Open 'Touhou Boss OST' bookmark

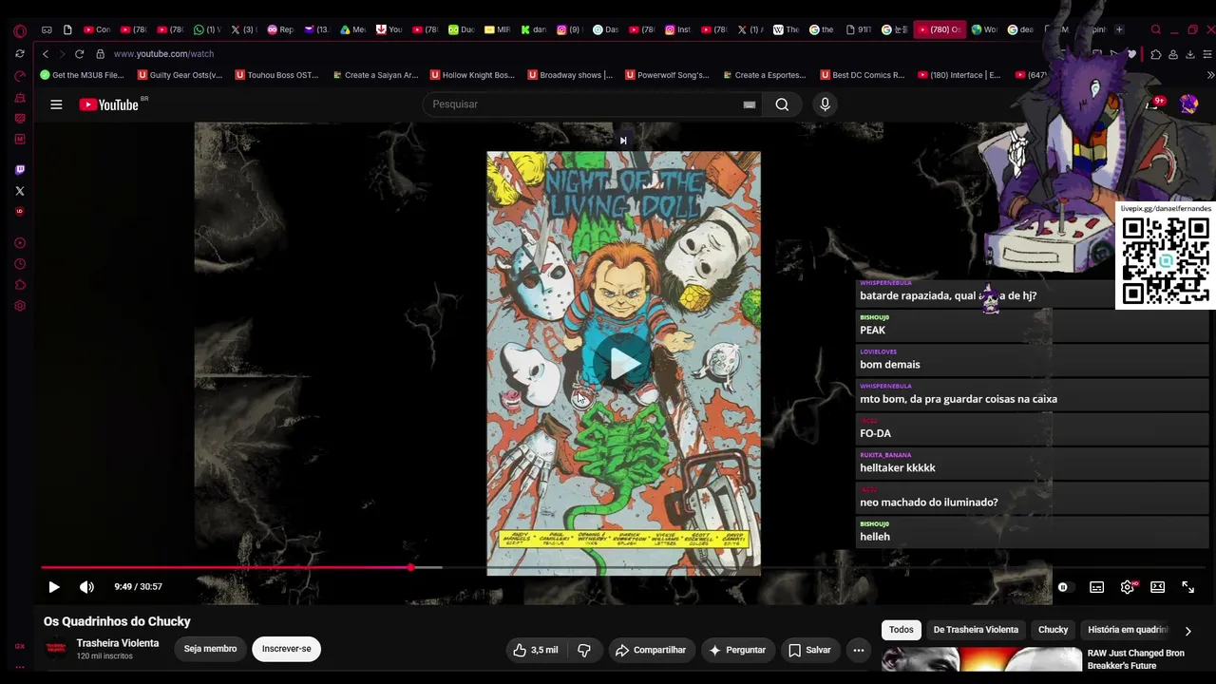point(276,75)
